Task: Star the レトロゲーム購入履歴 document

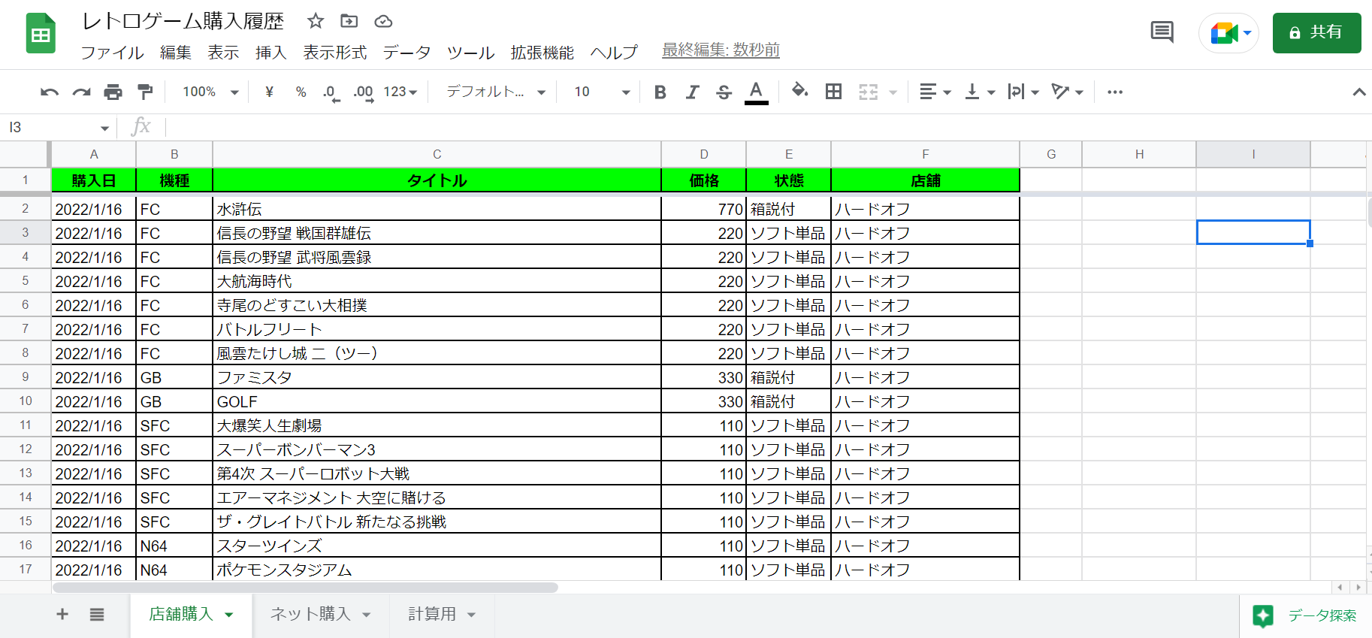Action: coord(316,21)
